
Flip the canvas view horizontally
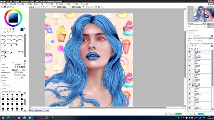83,7
